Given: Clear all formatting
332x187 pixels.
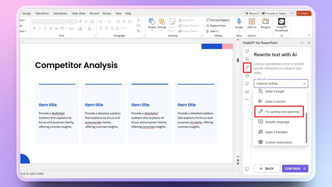Looking at the screenshot, I should tap(92, 21).
